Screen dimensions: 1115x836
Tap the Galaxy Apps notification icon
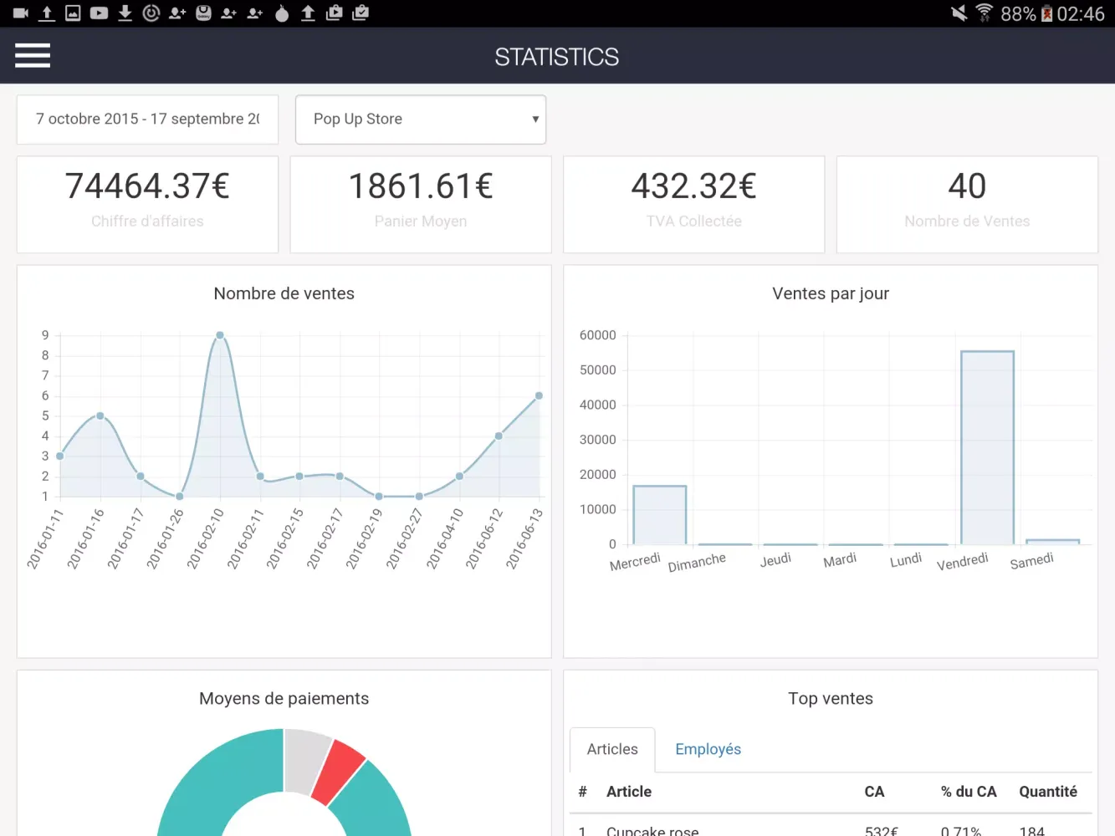203,13
